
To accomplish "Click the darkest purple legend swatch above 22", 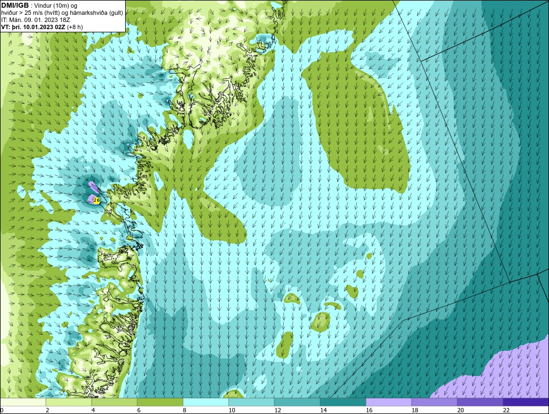I will point(525,402).
